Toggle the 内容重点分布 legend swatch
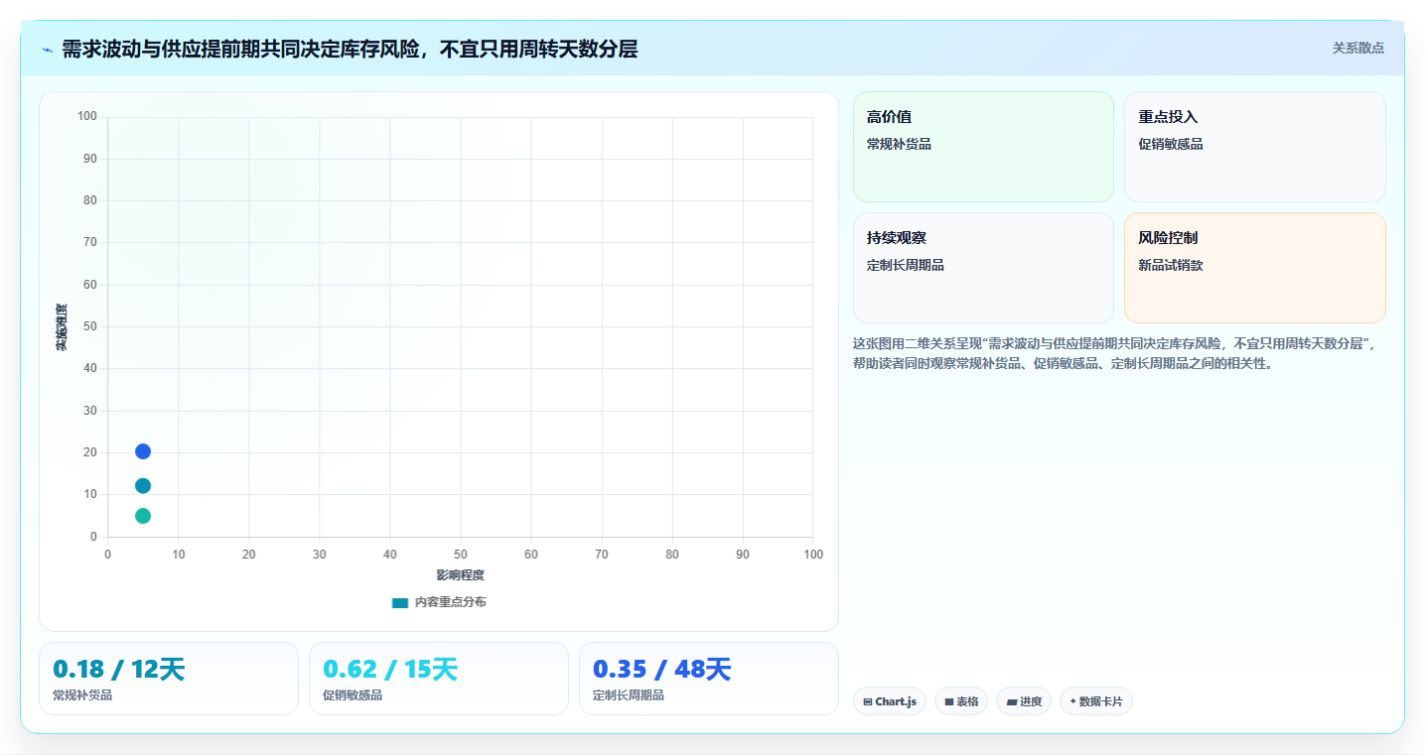Image resolution: width=1425 pixels, height=755 pixels. tap(400, 602)
